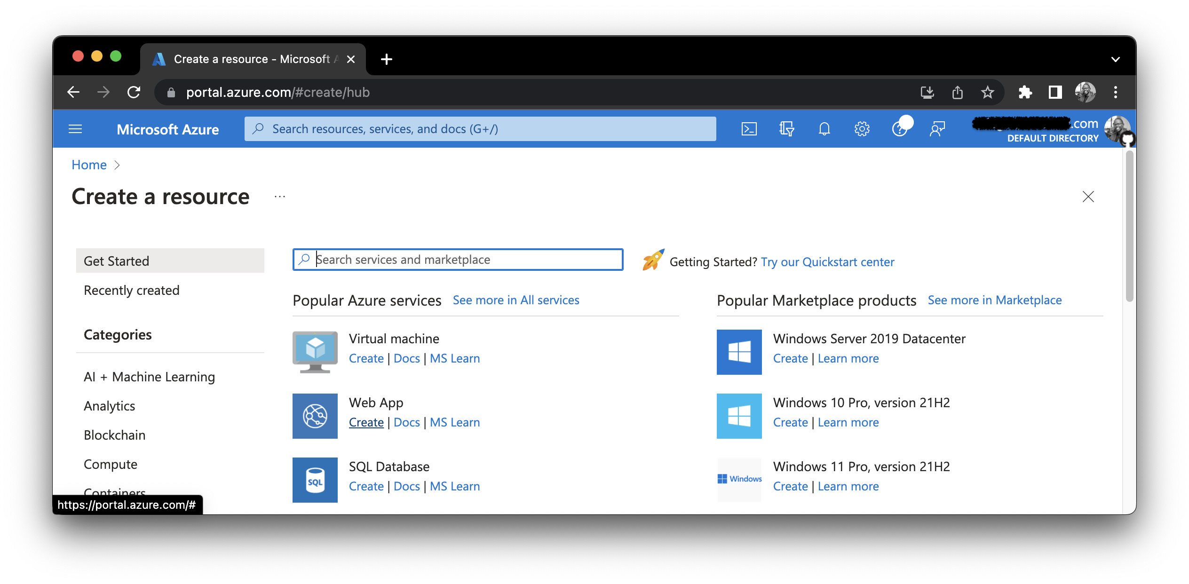Click Learn more for Windows 11 Pro

coord(848,486)
